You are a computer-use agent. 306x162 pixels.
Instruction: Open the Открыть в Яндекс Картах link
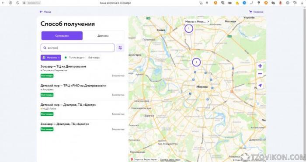coord(144,159)
